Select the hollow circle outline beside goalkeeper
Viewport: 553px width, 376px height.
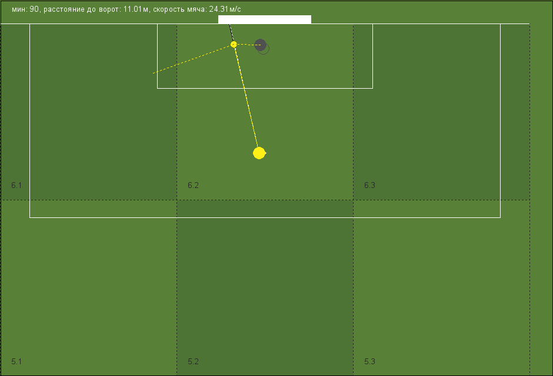(264, 49)
